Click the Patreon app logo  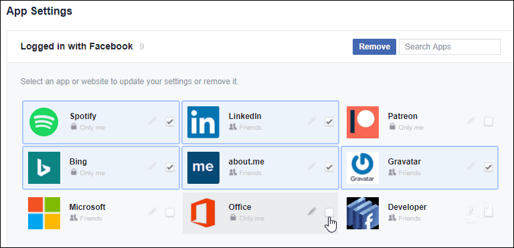coord(363,122)
